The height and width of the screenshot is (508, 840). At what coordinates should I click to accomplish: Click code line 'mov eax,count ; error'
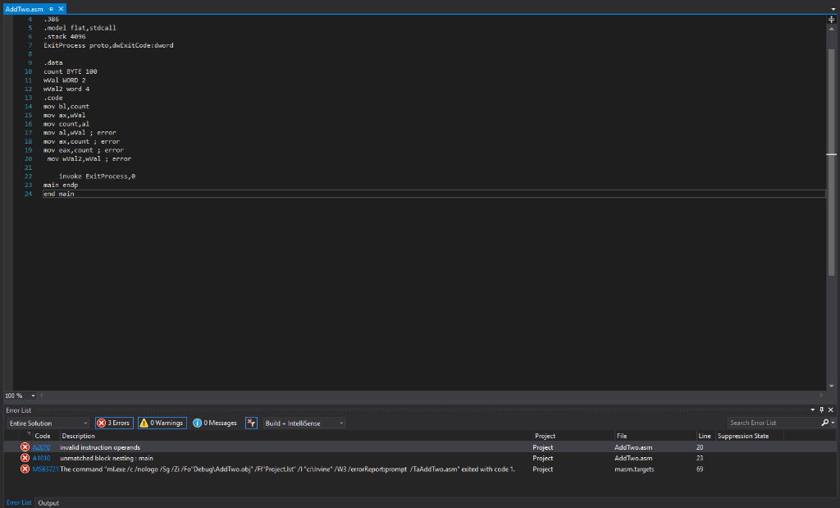click(84, 150)
